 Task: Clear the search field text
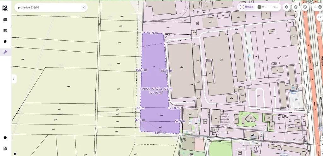[84, 7]
